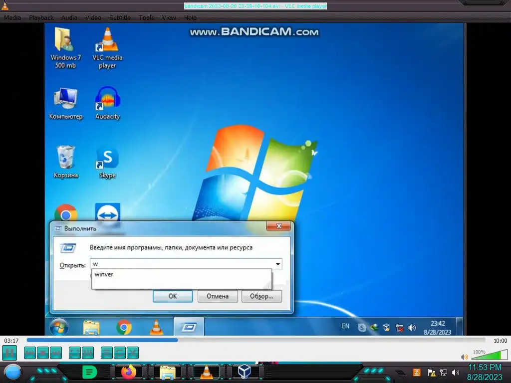Screen dimensions: 511x383
Task: Click the total time 10:00 label
Action: coord(500,341)
